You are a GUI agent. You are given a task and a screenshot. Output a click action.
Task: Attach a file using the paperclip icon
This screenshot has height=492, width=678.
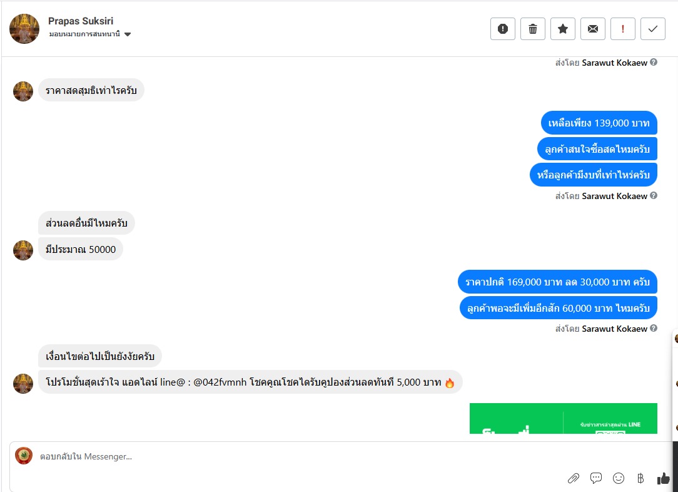[574, 478]
